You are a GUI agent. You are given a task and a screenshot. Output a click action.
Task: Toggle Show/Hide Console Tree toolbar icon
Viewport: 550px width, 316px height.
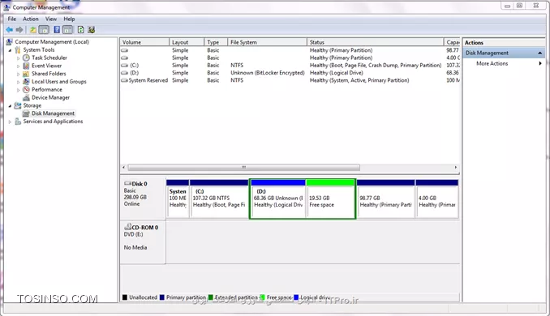click(44, 30)
